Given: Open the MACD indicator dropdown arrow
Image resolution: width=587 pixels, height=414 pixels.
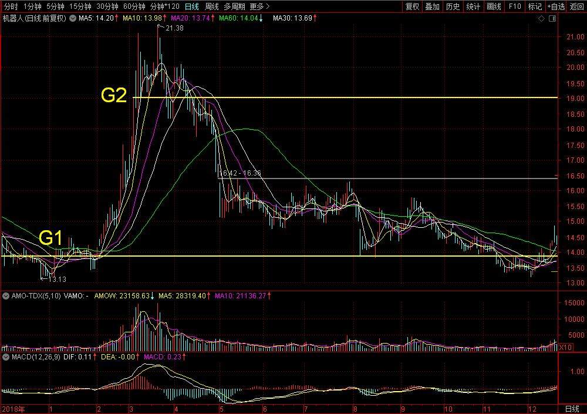Looking at the screenshot, I should click(x=6, y=357).
